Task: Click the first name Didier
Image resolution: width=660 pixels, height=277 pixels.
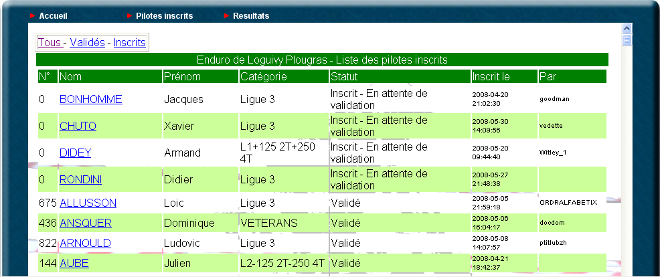Action: click(179, 180)
